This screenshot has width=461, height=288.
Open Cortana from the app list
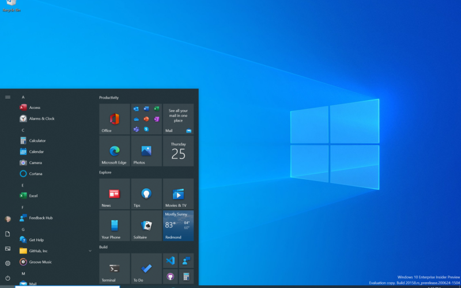pyautogui.click(x=56, y=174)
